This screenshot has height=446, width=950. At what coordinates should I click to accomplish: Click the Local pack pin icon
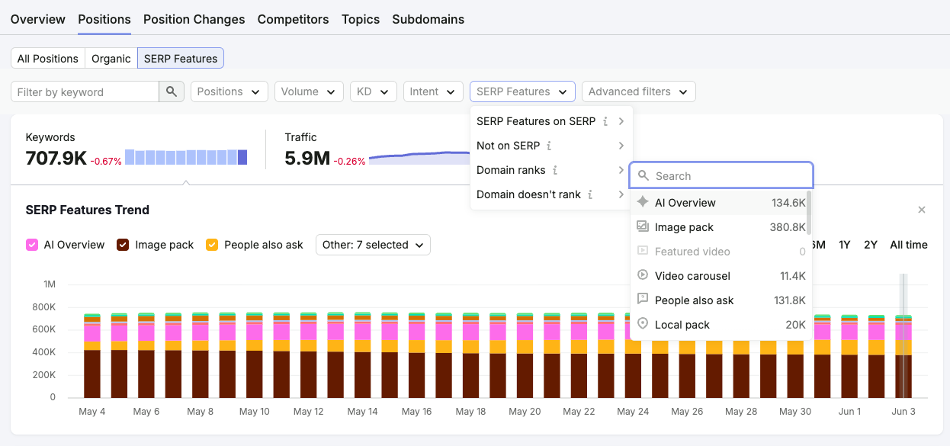pos(643,325)
